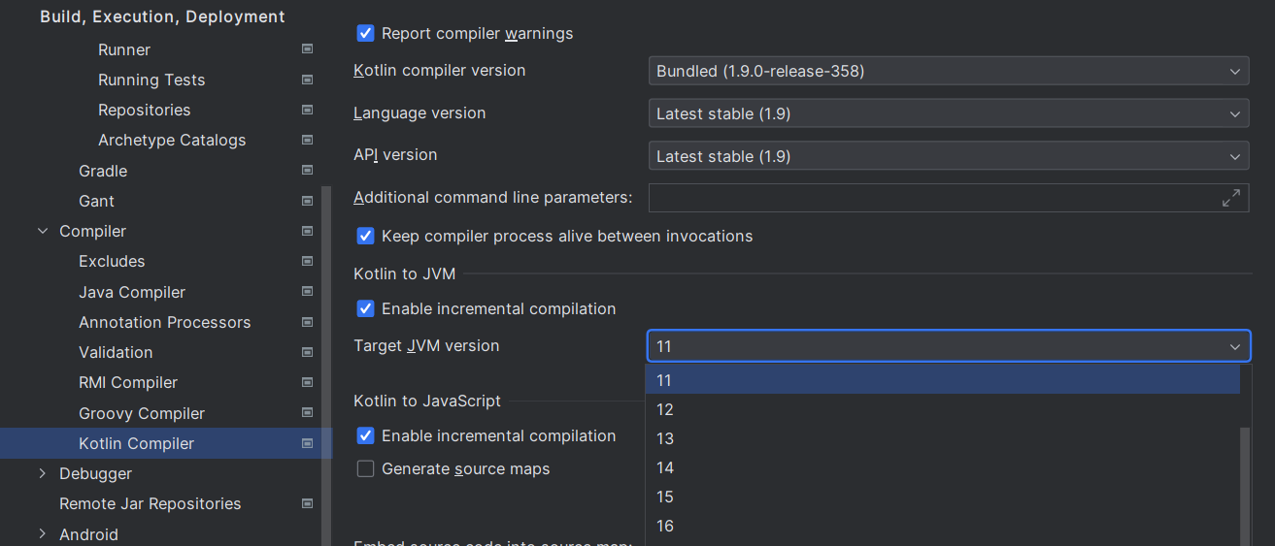Open Remote Jar Repositories settings page
This screenshot has width=1275, height=546.
tap(150, 503)
